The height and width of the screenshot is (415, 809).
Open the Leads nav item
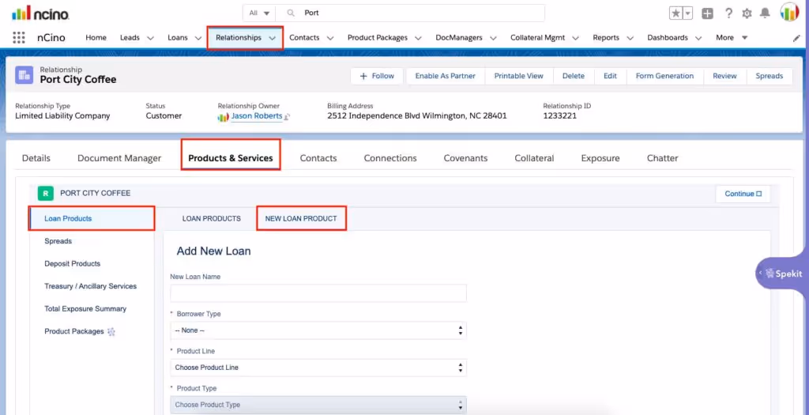[x=130, y=38]
